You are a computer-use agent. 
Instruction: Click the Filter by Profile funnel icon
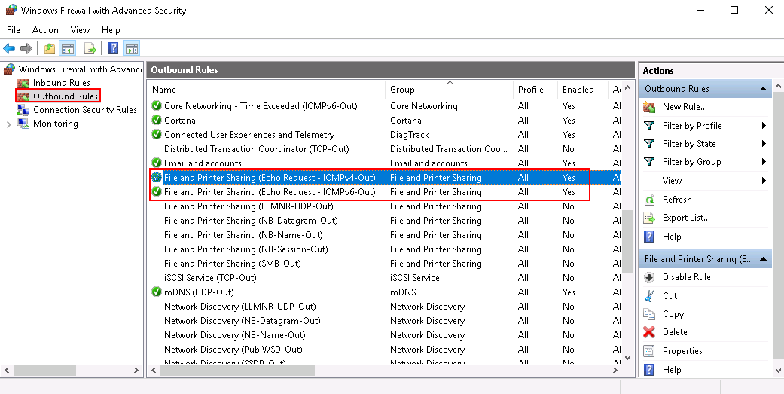tap(649, 126)
